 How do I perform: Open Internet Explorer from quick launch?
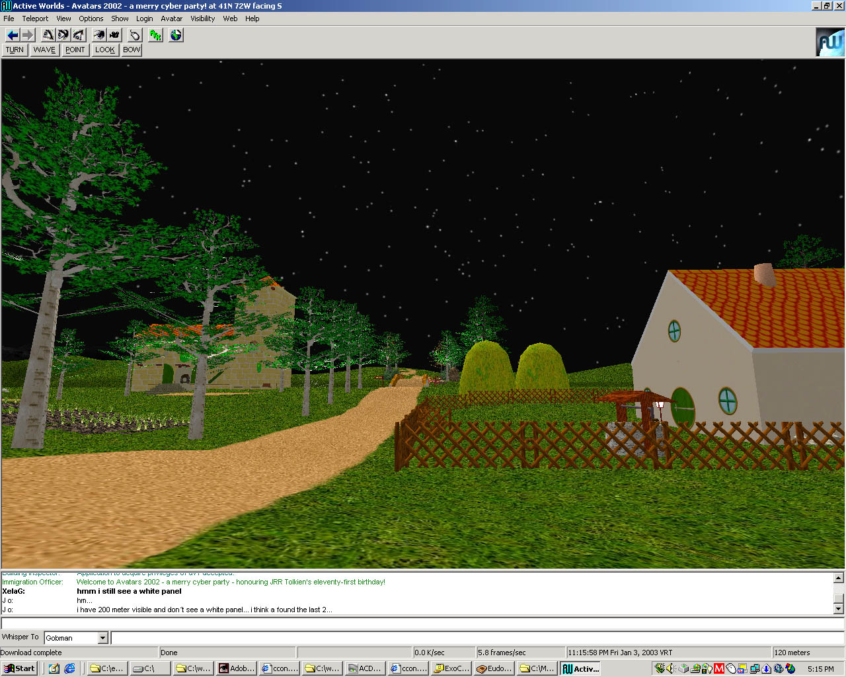[69, 668]
